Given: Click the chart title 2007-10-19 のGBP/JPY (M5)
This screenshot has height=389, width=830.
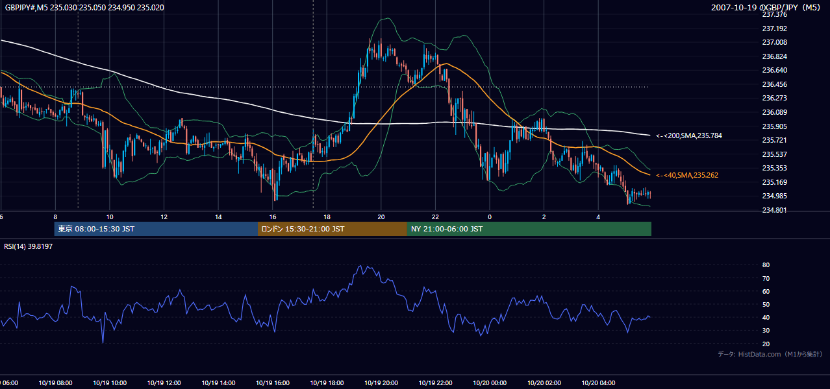Looking at the screenshot, I should point(766,7).
